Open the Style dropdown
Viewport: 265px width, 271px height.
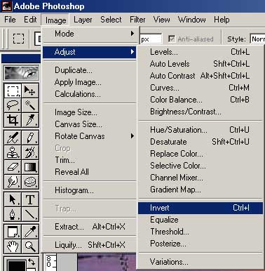pos(257,39)
